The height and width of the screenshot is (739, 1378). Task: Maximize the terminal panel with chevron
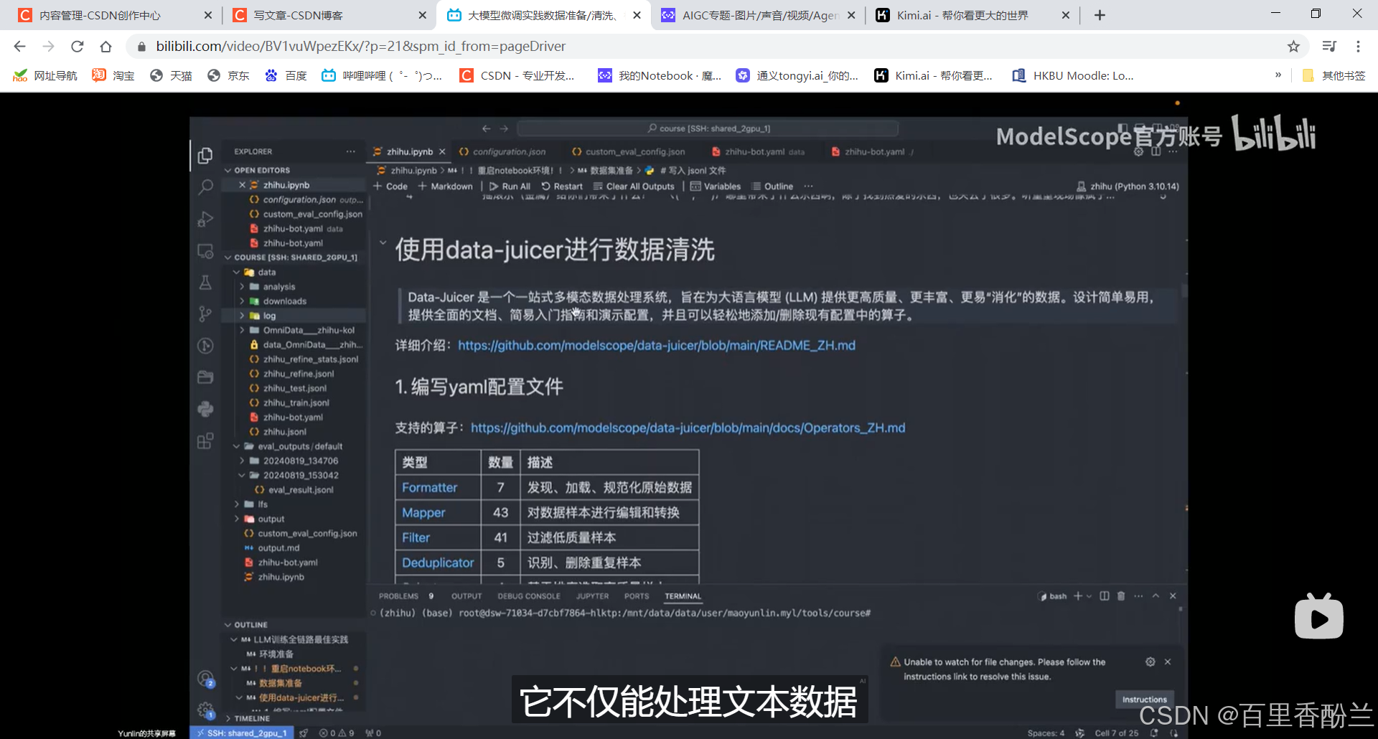(x=1156, y=596)
